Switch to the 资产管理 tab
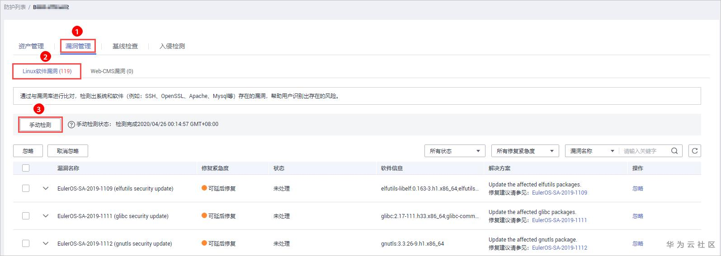721x256 pixels. tap(31, 46)
